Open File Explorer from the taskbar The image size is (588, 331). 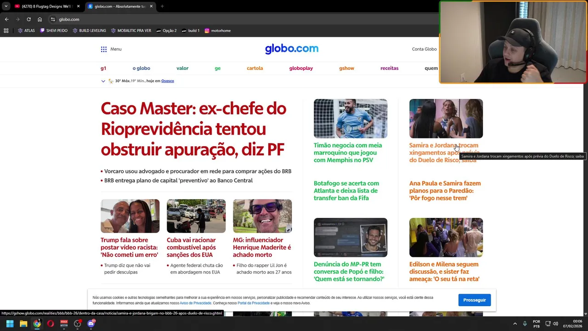coord(23,324)
